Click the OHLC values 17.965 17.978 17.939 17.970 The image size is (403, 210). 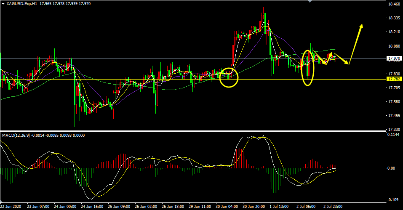(65, 4)
